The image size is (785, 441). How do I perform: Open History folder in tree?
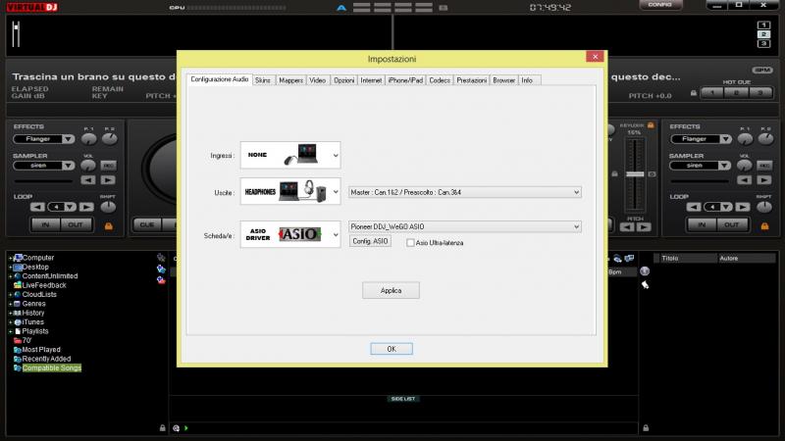[x=33, y=313]
